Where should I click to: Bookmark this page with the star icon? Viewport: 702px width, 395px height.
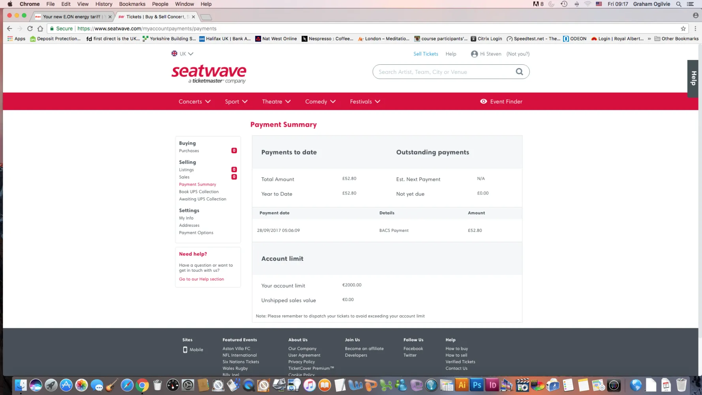(x=683, y=28)
